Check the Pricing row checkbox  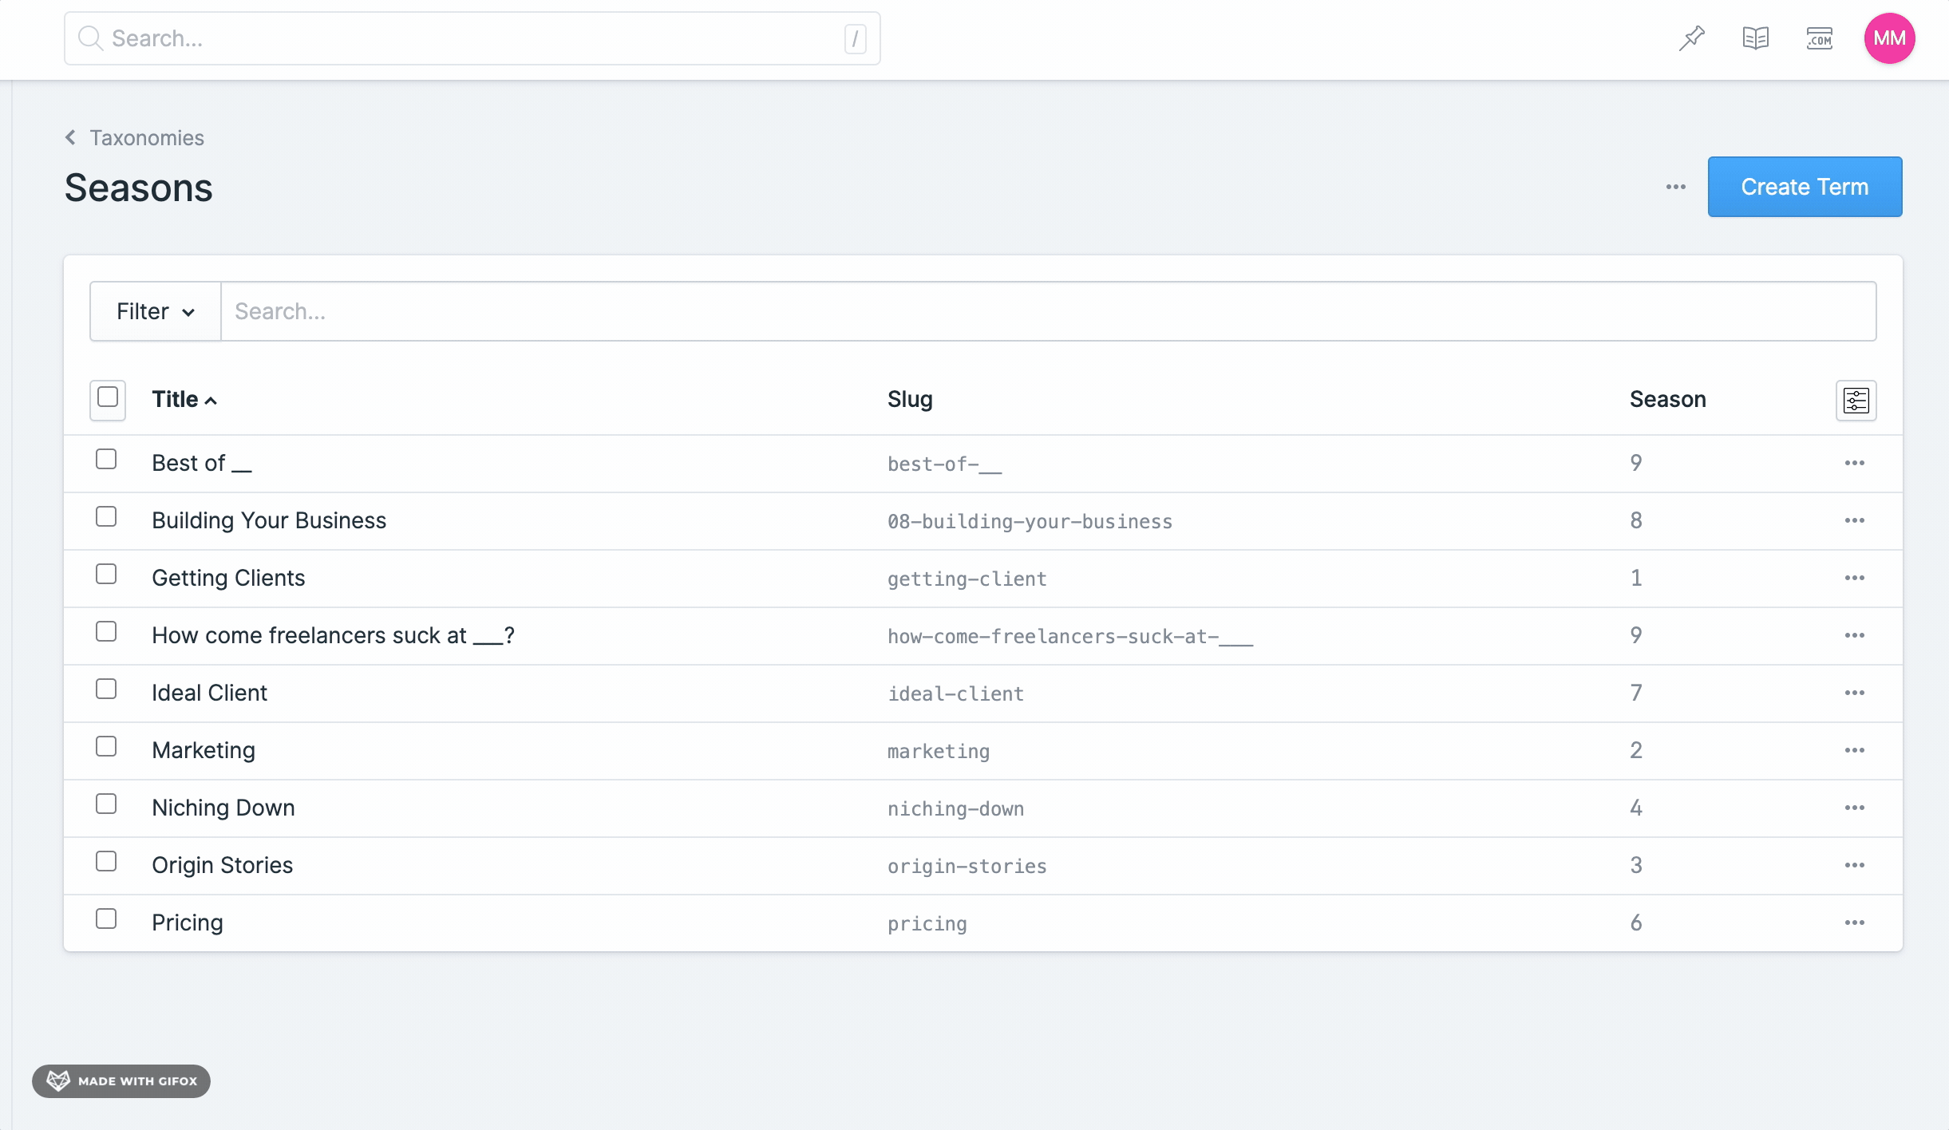106,919
